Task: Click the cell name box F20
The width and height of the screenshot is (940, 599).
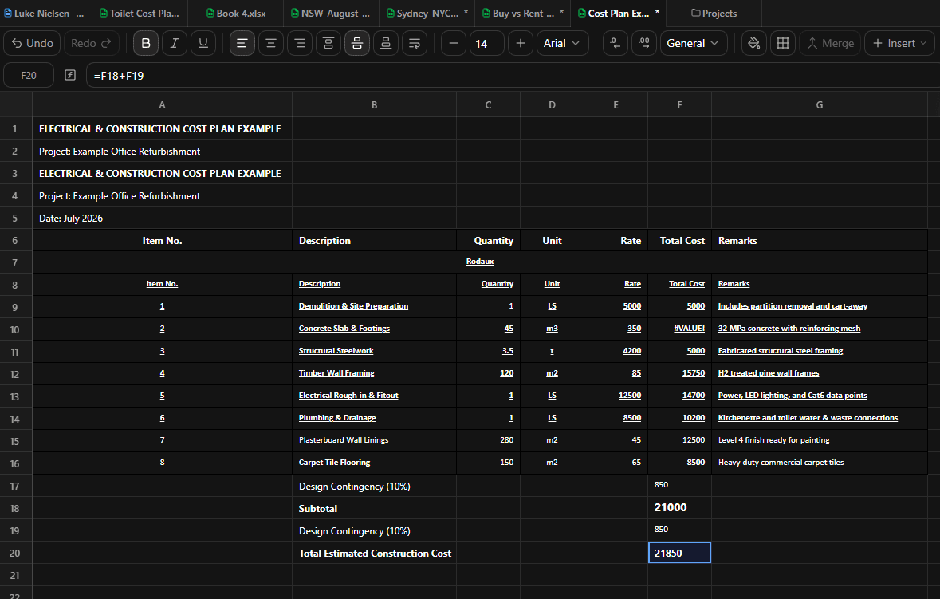Action: point(29,76)
